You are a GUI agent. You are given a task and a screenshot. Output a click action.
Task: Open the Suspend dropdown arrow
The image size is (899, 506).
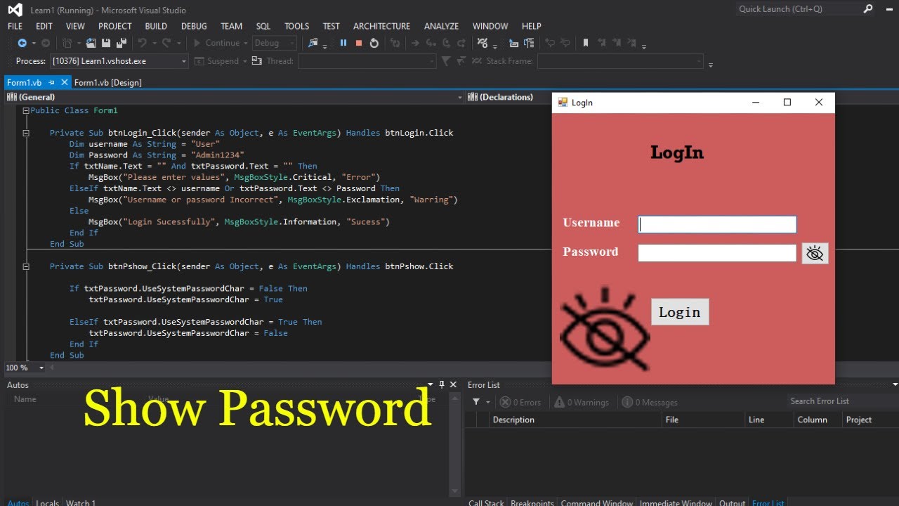(245, 61)
